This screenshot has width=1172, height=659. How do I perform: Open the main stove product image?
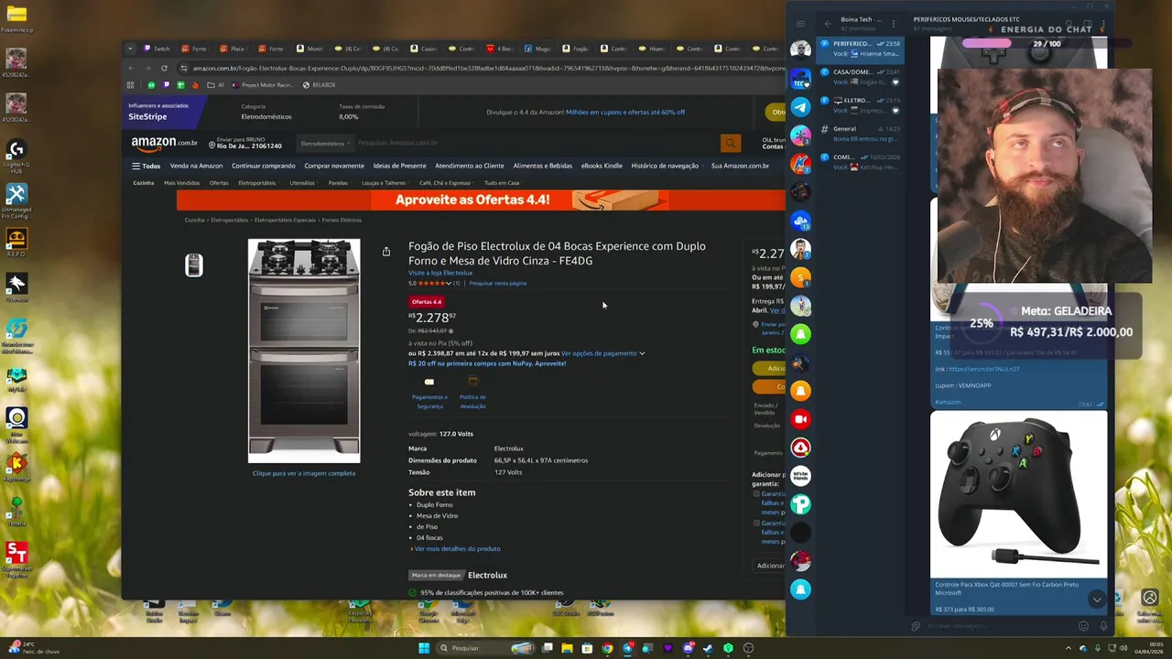[x=304, y=351]
